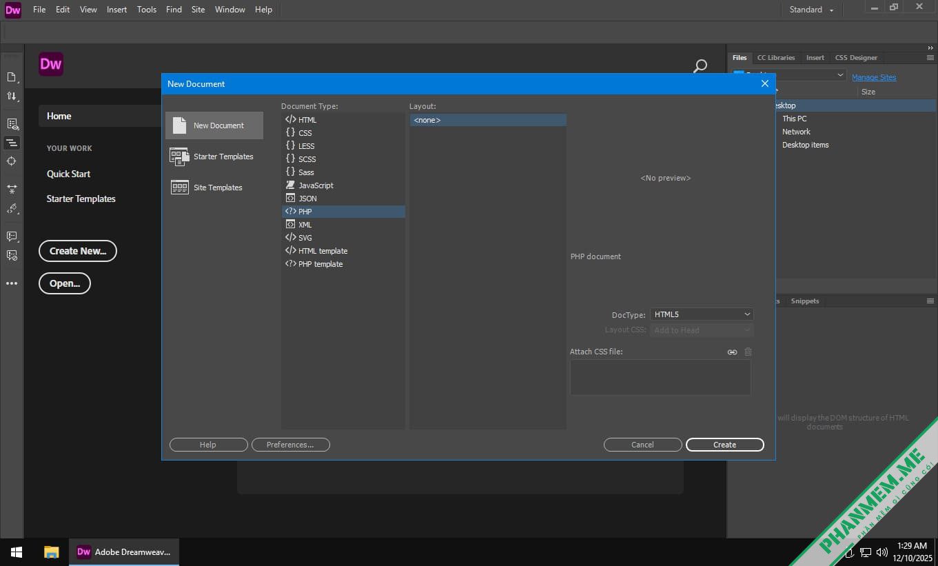Click the magnifier search icon on Home screen

700,66
